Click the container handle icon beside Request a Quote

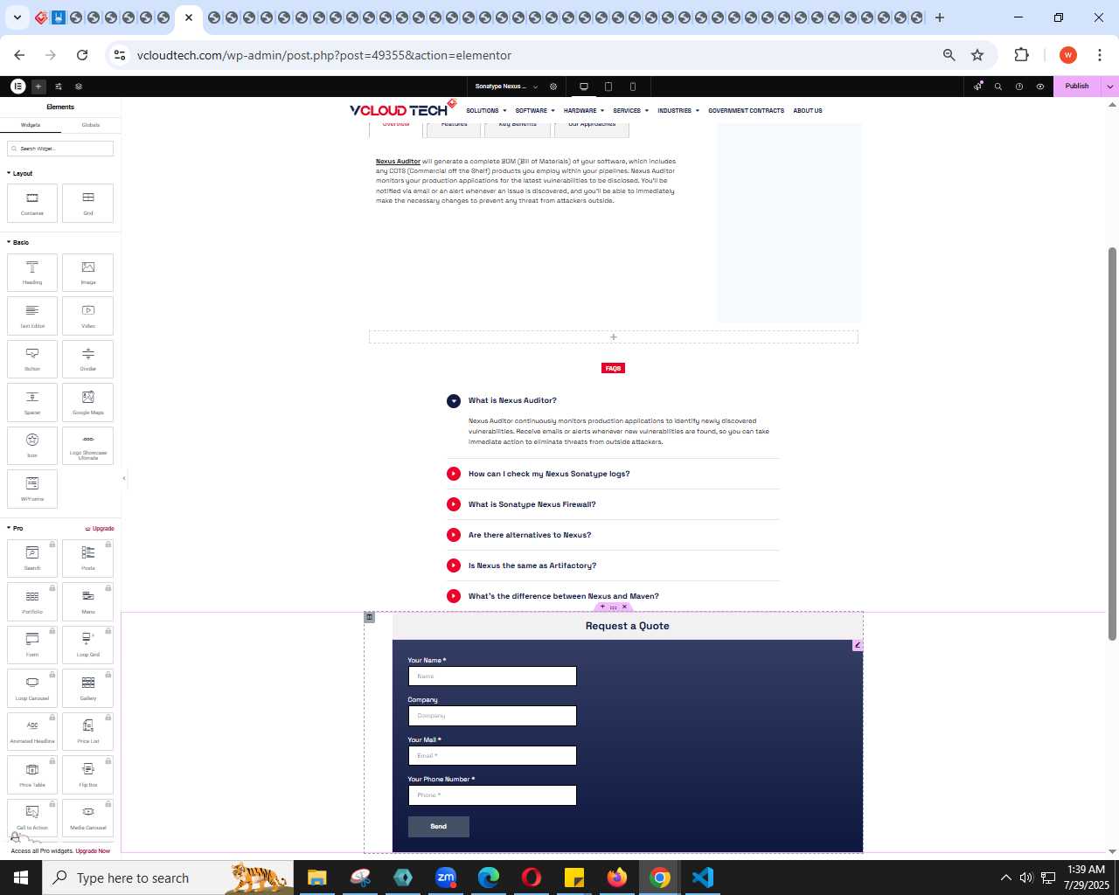tap(370, 617)
